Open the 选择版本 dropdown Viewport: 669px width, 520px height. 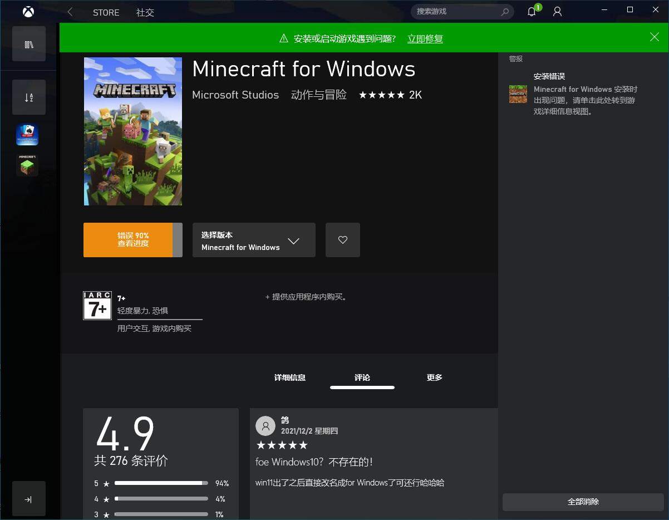point(254,240)
